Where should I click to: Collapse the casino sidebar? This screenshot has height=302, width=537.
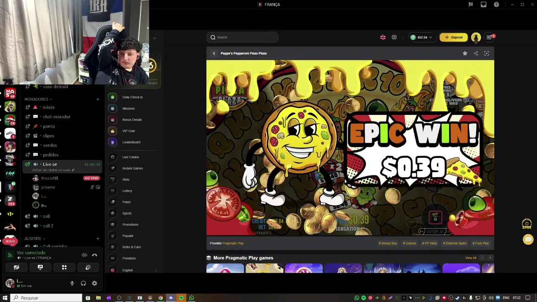(x=155, y=38)
